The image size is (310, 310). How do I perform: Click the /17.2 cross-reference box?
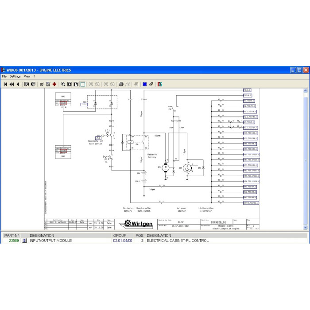click(x=84, y=105)
